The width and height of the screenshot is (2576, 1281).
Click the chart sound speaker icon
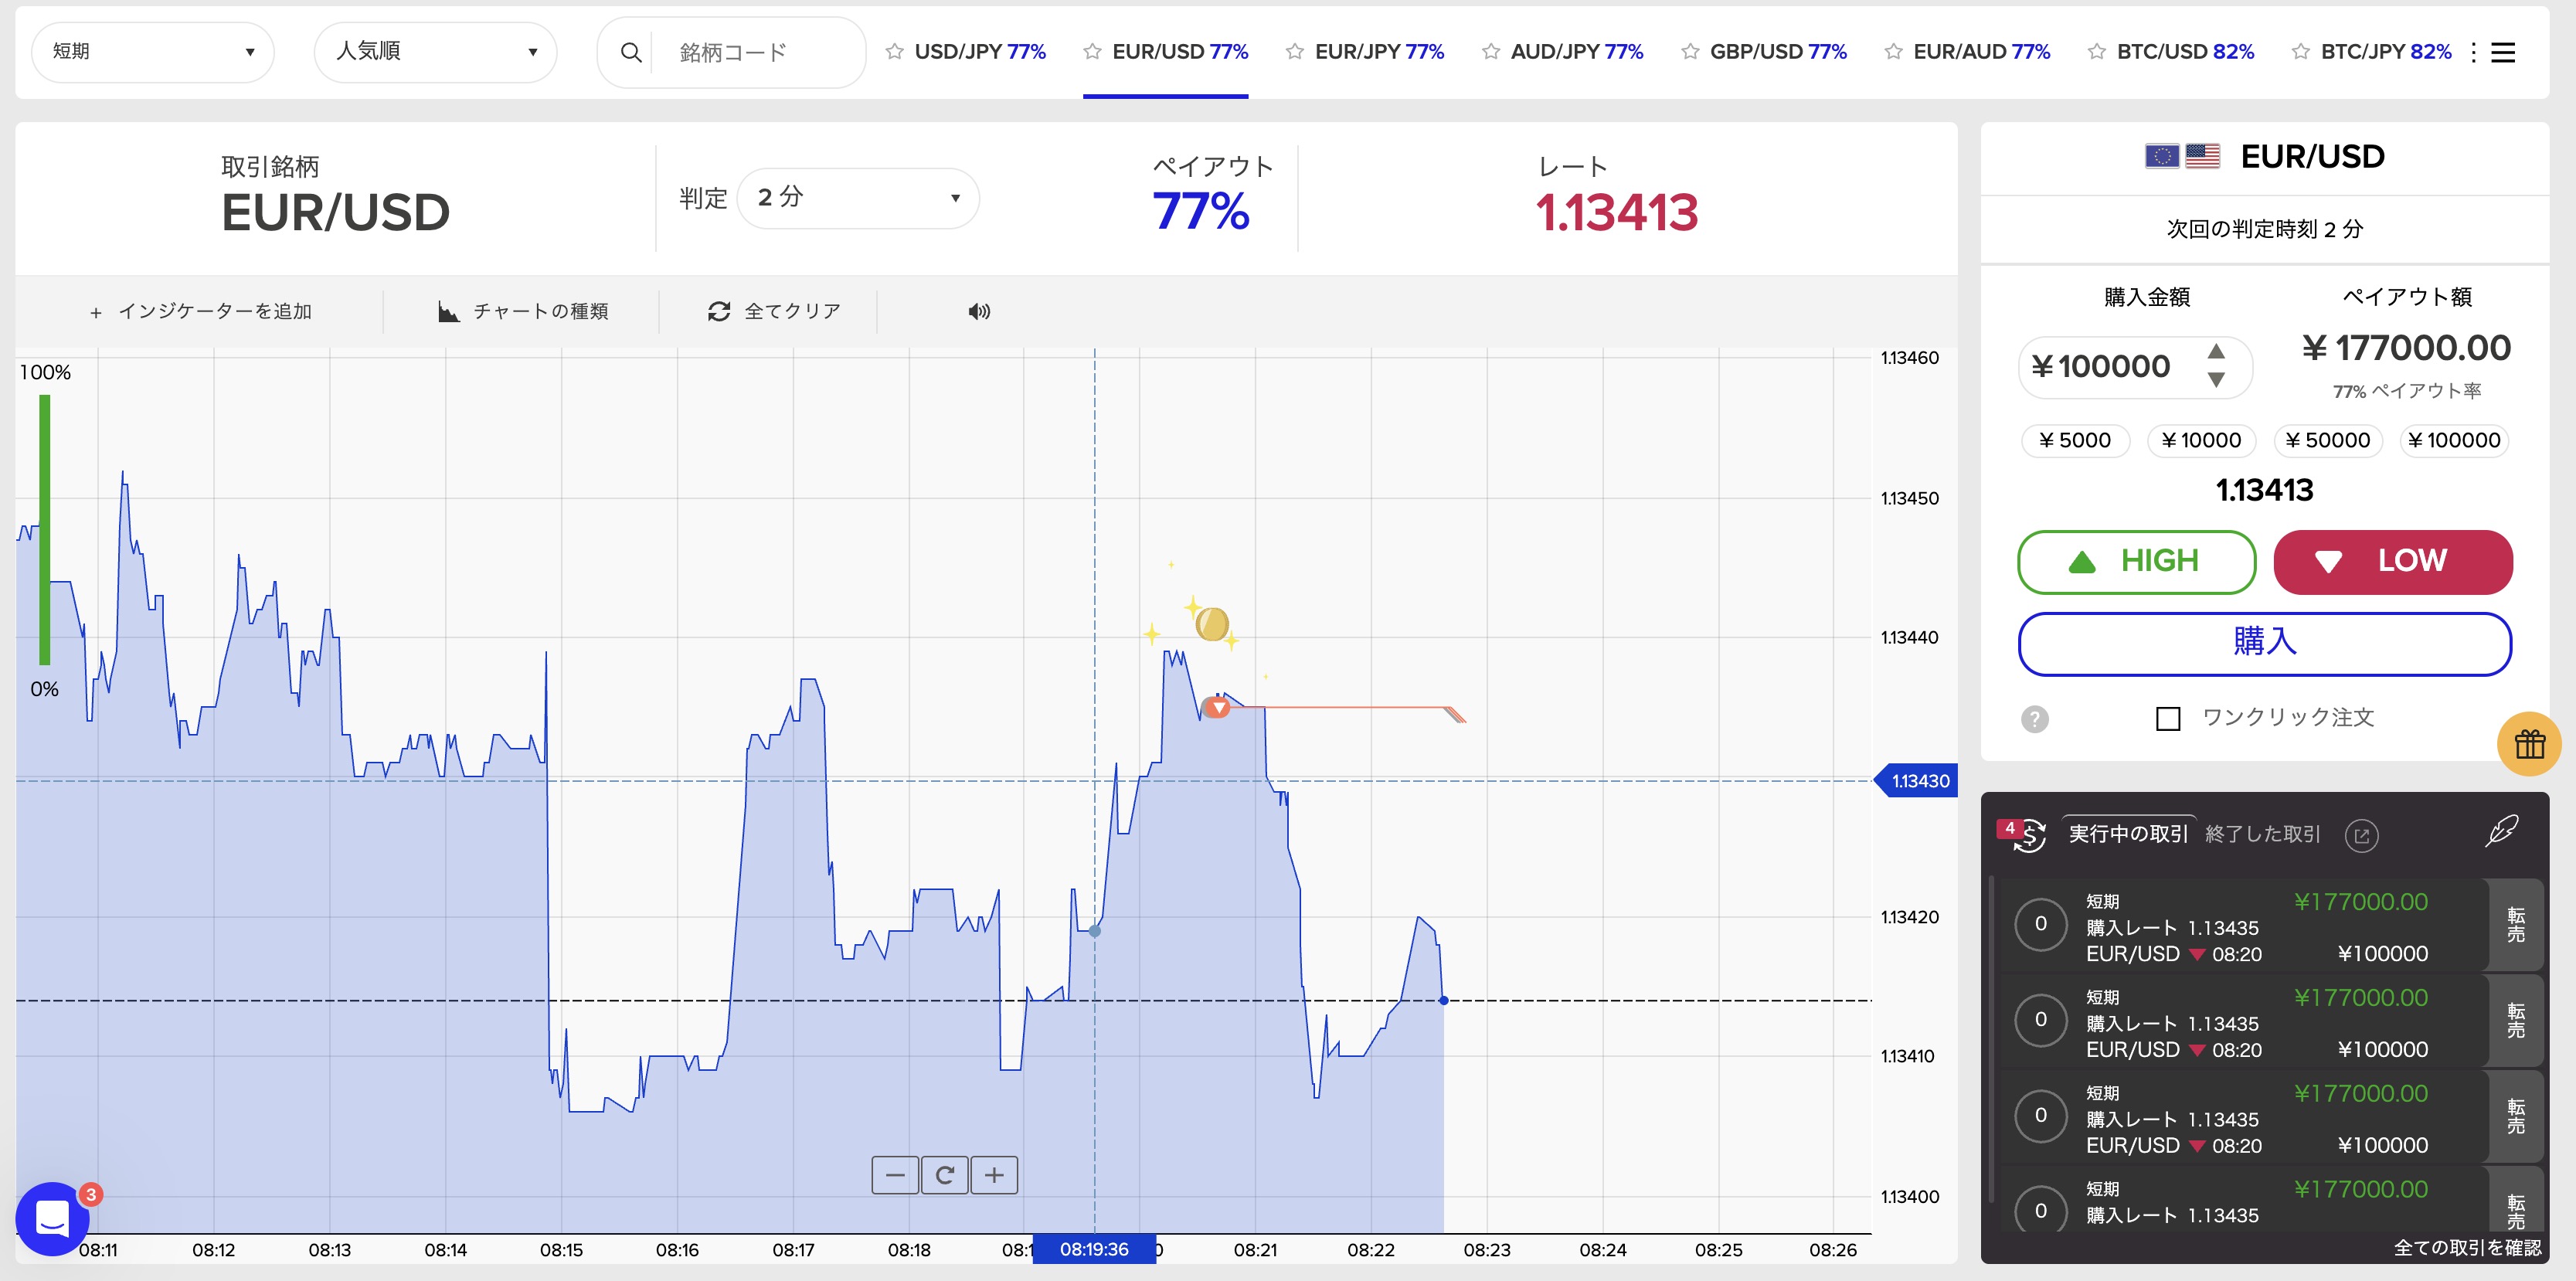[978, 312]
